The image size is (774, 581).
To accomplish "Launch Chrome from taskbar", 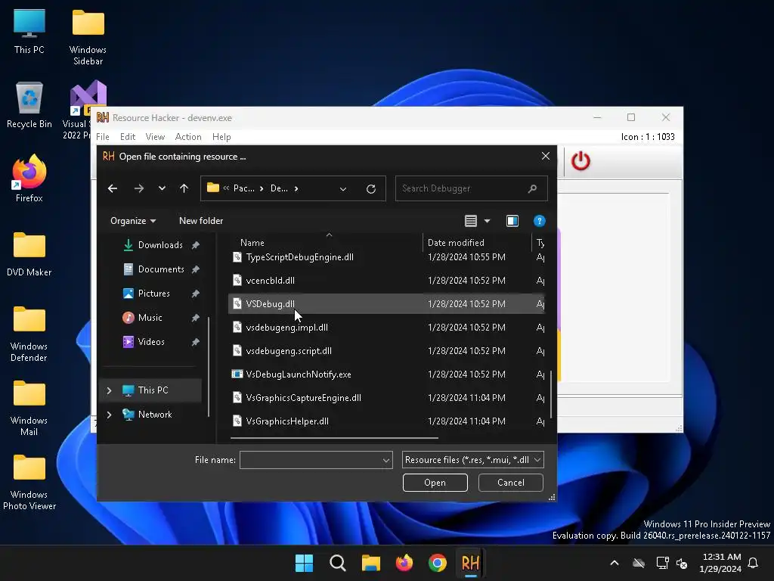I will click(x=438, y=563).
